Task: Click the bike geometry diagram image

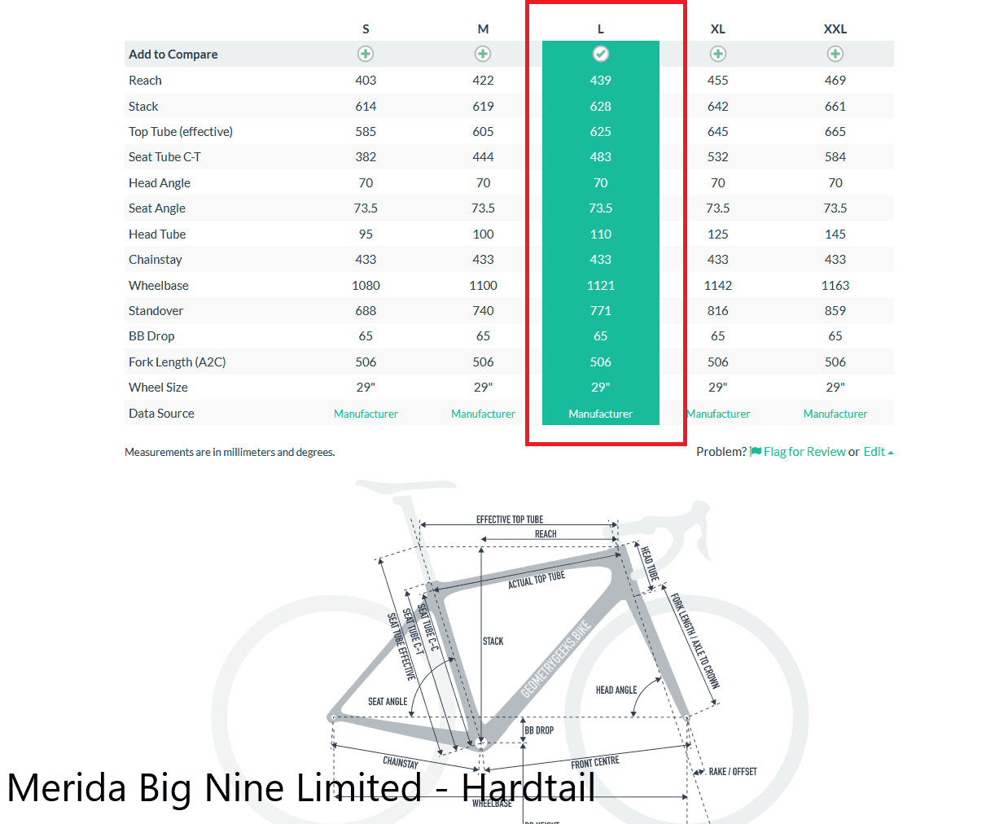Action: (x=521, y=651)
